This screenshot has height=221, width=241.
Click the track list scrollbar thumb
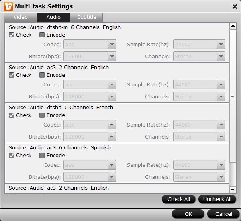click(x=233, y=96)
